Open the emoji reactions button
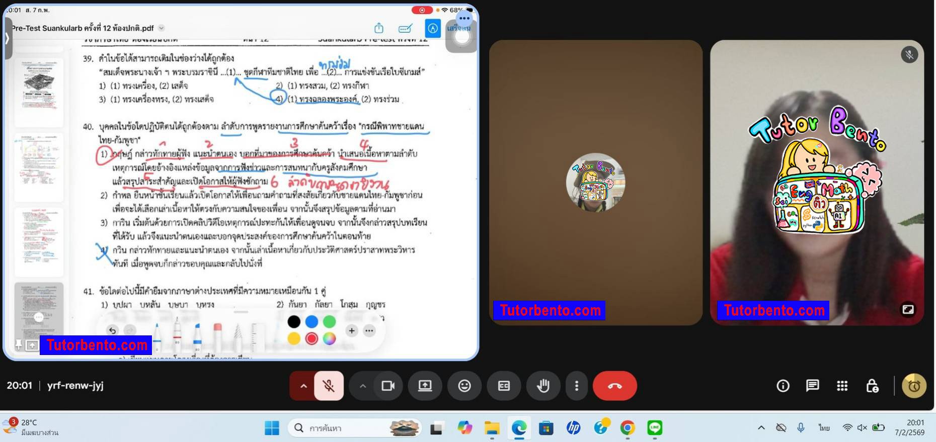936x442 pixels. [464, 386]
